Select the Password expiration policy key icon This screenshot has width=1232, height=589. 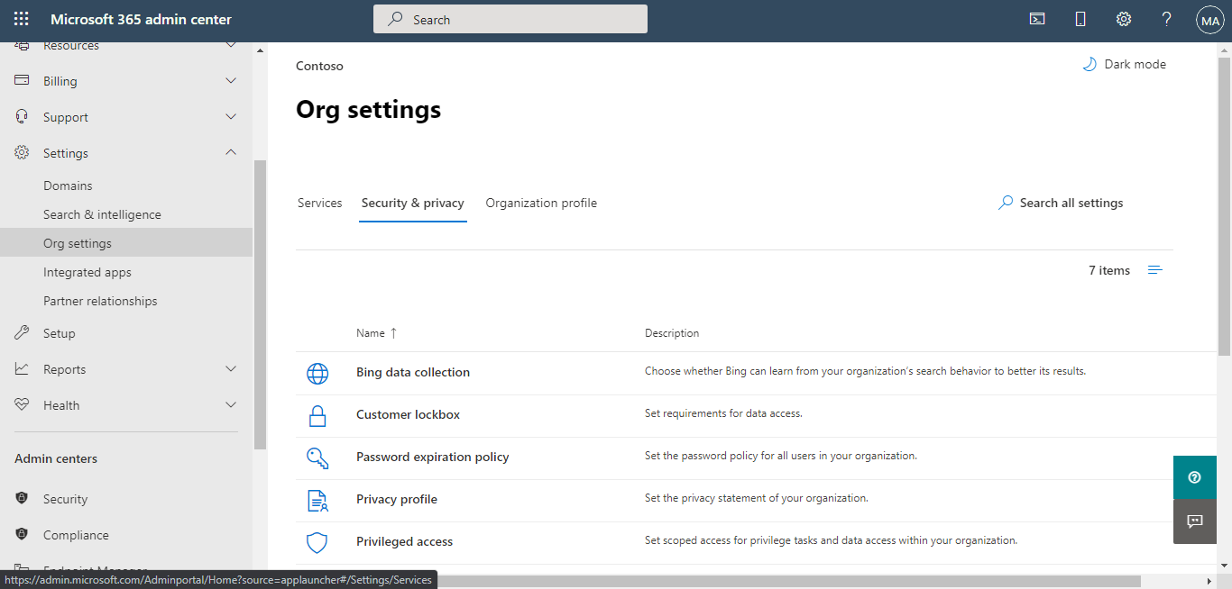317,458
